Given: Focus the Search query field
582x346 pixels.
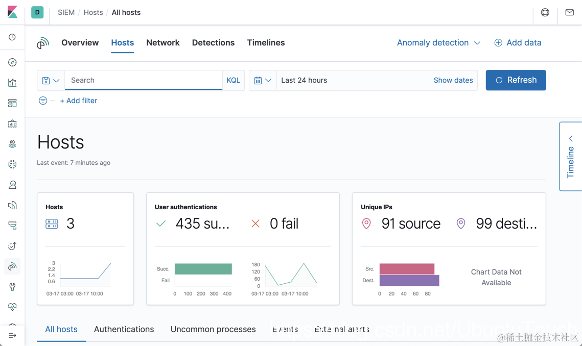Looking at the screenshot, I should click(x=144, y=80).
